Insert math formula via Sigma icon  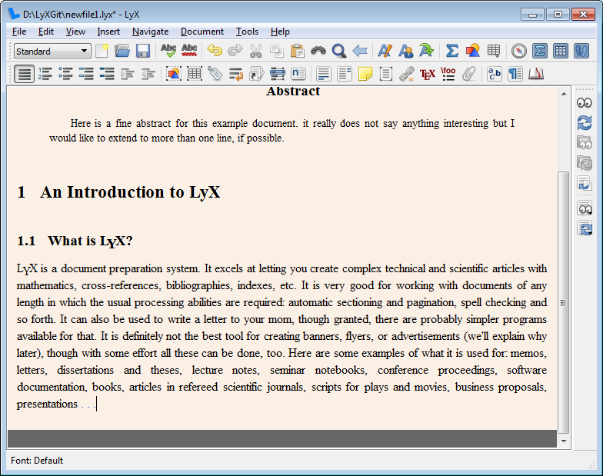452,51
